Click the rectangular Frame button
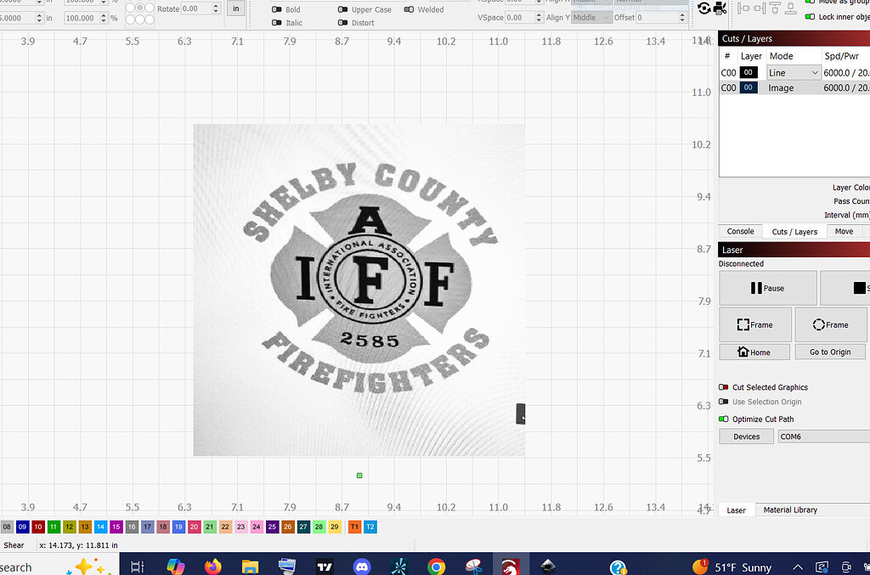The height and width of the screenshot is (575, 870). pos(754,324)
